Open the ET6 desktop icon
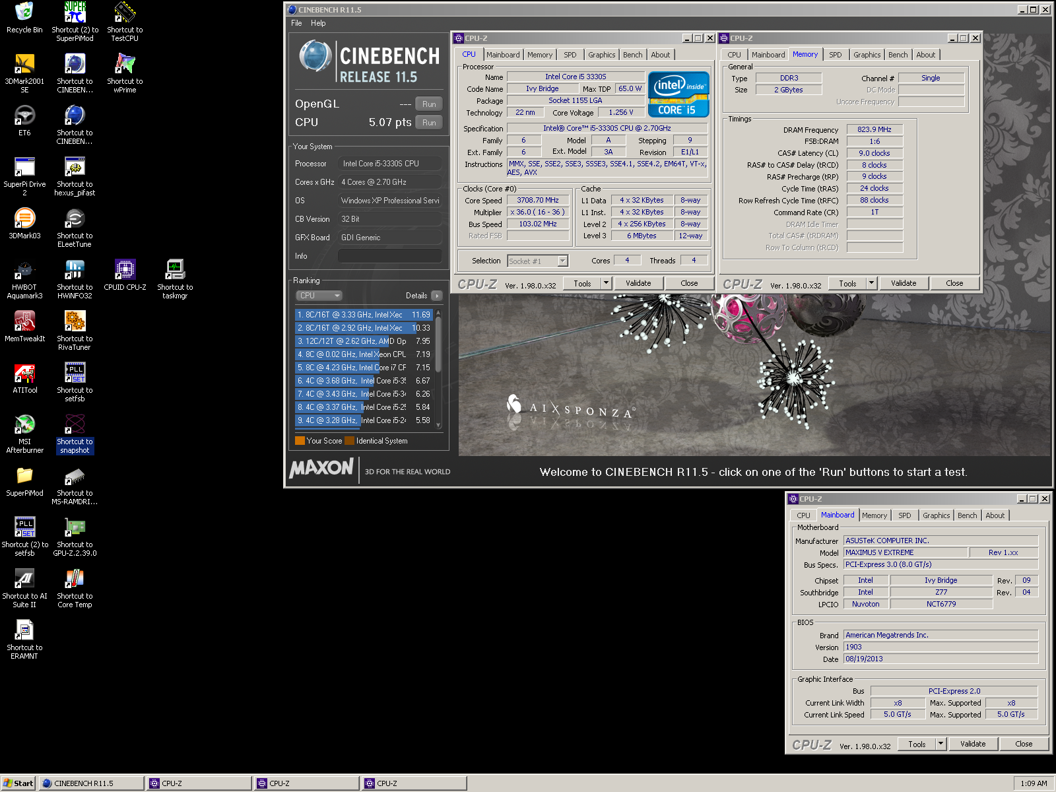The height and width of the screenshot is (792, 1056). click(x=24, y=121)
